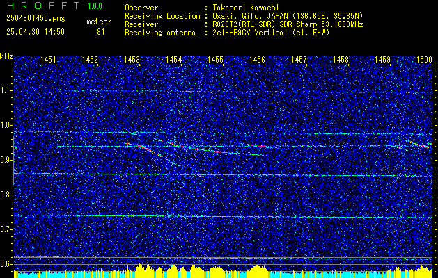Viewport: 438px width, 278px height.
Task: Click the Observer label
Action: 141,8
